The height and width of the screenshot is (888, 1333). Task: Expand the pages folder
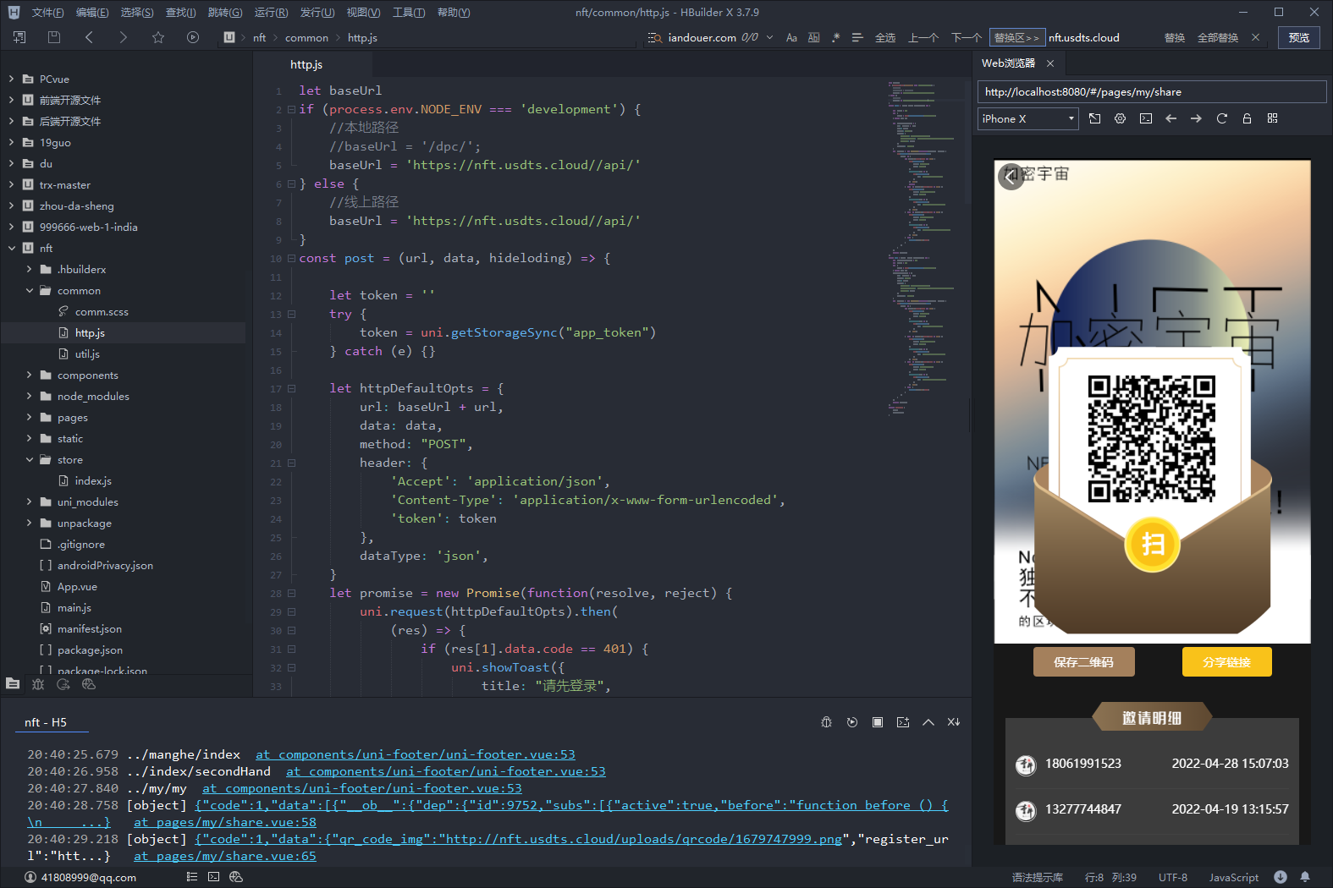coord(30,417)
